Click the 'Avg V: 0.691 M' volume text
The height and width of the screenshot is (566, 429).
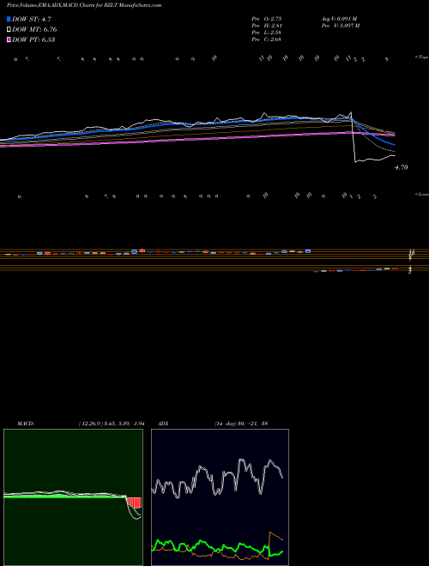point(339,19)
